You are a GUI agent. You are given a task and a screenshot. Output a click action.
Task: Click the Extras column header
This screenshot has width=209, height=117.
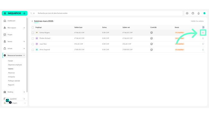click(x=104, y=27)
